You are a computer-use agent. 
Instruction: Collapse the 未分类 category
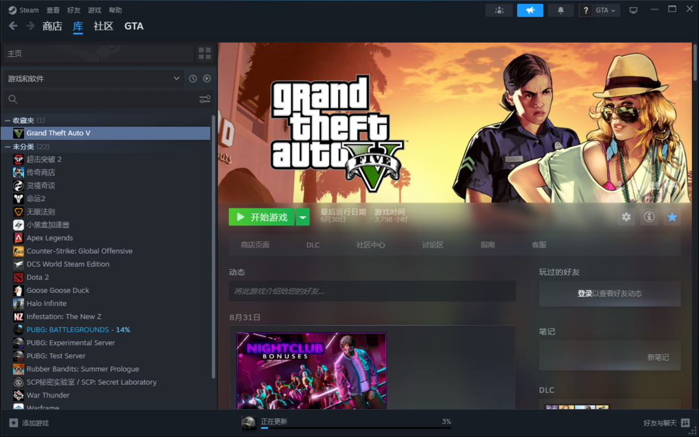[x=8, y=147]
